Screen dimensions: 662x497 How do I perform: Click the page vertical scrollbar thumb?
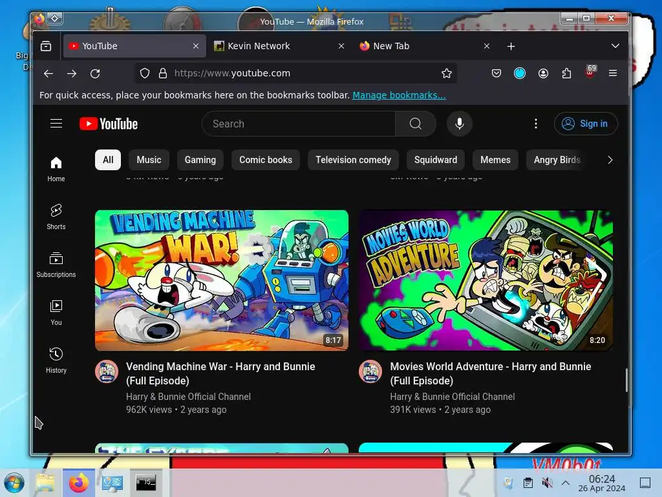(x=626, y=380)
